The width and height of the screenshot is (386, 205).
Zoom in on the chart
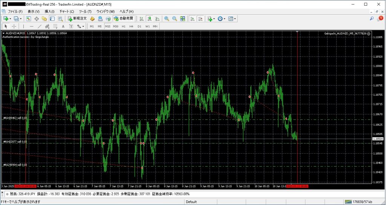tap(167, 18)
